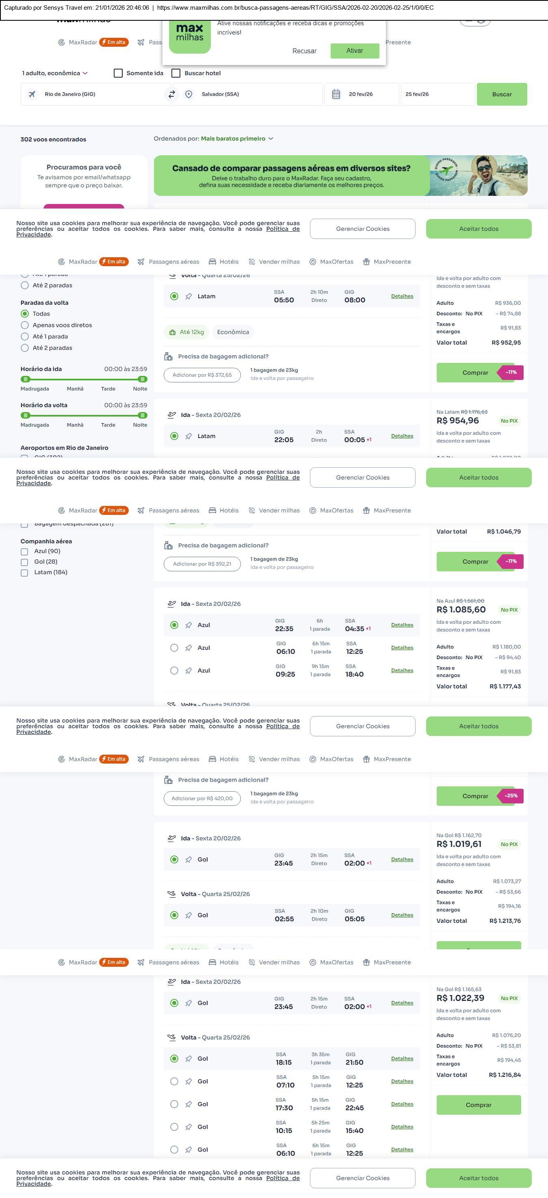Select the Azul 06:10 departure flight option
The image size is (548, 1198).
174,648
